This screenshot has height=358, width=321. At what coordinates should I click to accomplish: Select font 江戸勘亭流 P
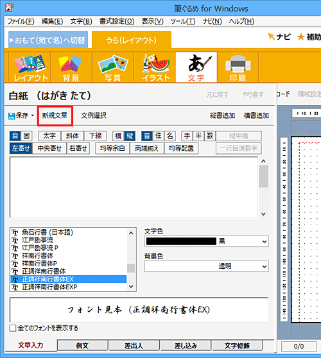pos(68,248)
